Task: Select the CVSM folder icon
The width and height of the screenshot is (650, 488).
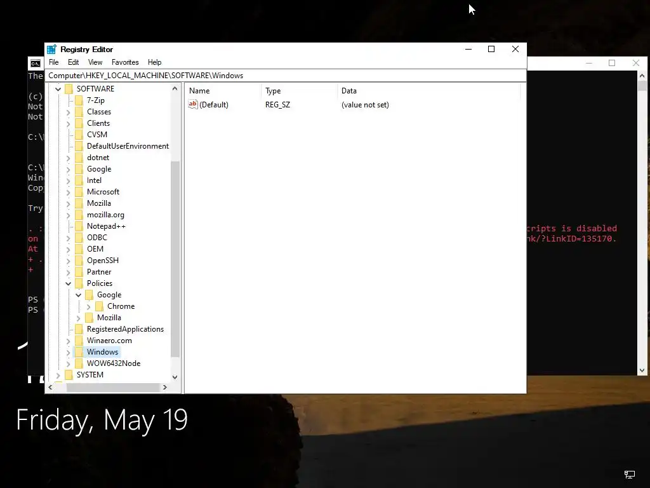Action: (79, 135)
